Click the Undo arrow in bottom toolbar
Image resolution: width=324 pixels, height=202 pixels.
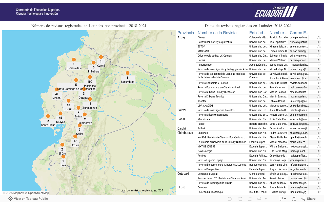pos(230,199)
